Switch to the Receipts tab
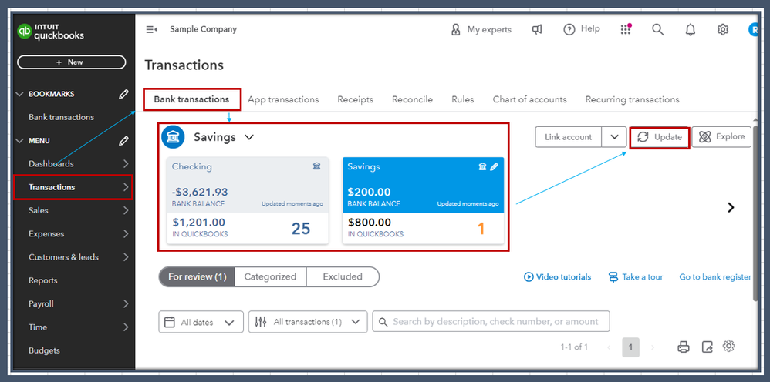770x382 pixels. [355, 99]
